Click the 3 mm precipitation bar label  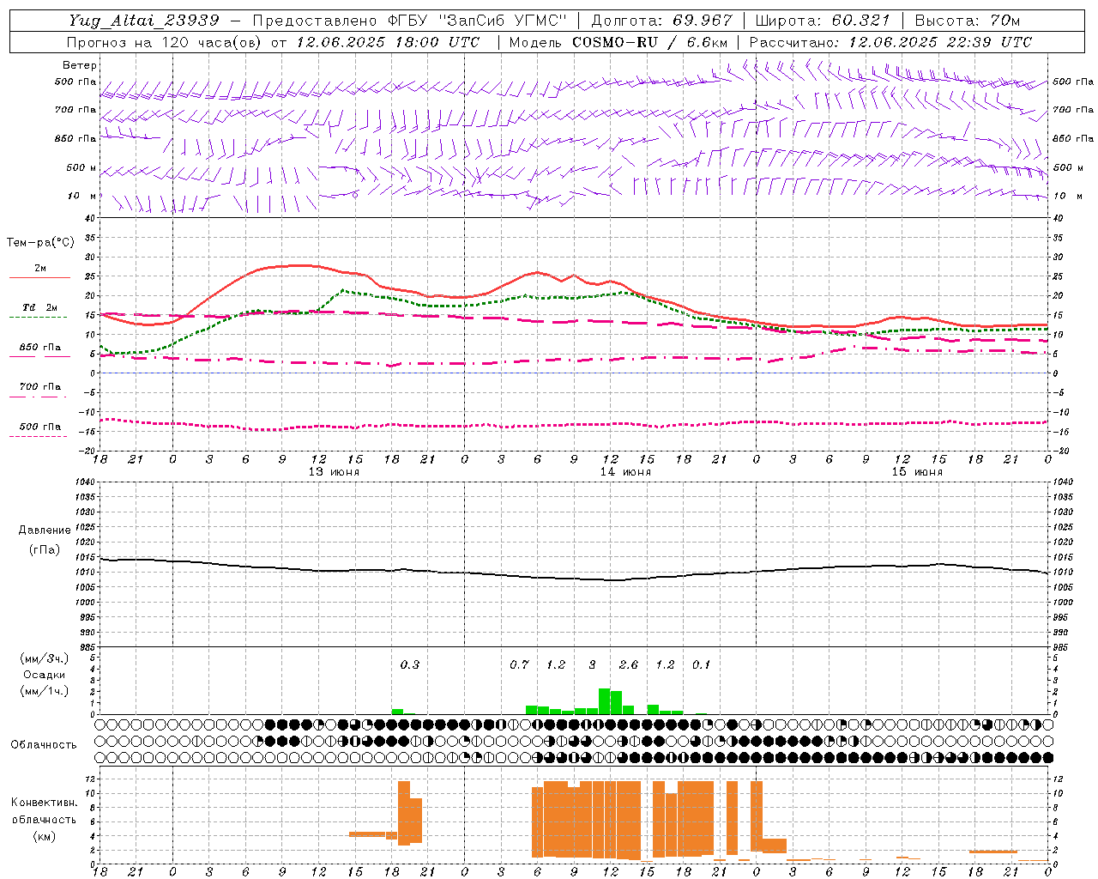(592, 664)
